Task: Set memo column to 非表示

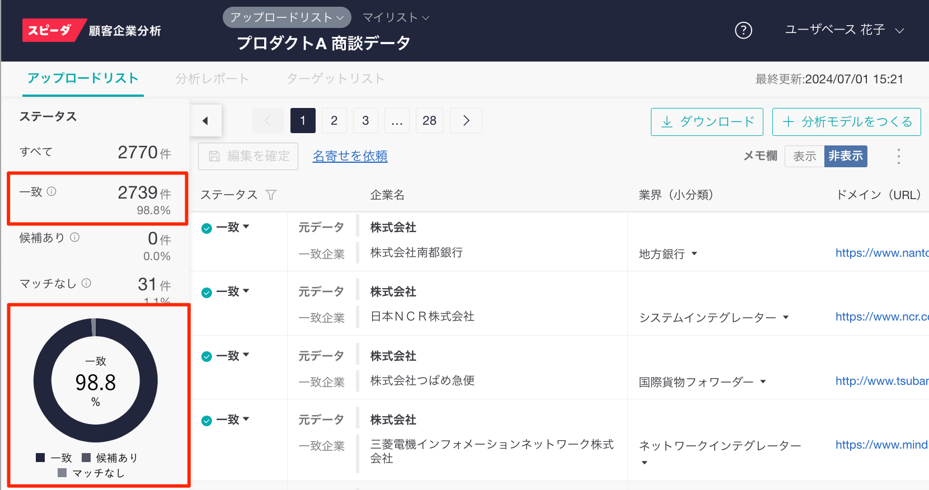Action: tap(845, 156)
